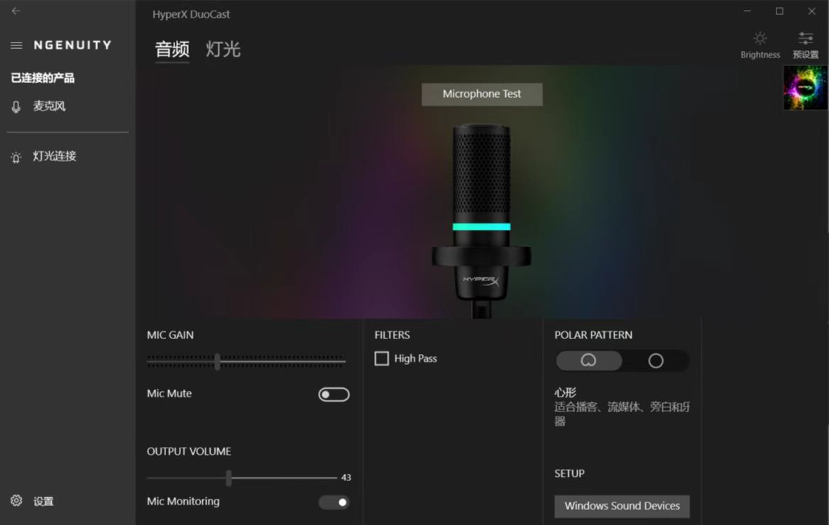Open the hamburger menu next to NGENUITY
Viewport: 829px width, 525px height.
click(16, 45)
